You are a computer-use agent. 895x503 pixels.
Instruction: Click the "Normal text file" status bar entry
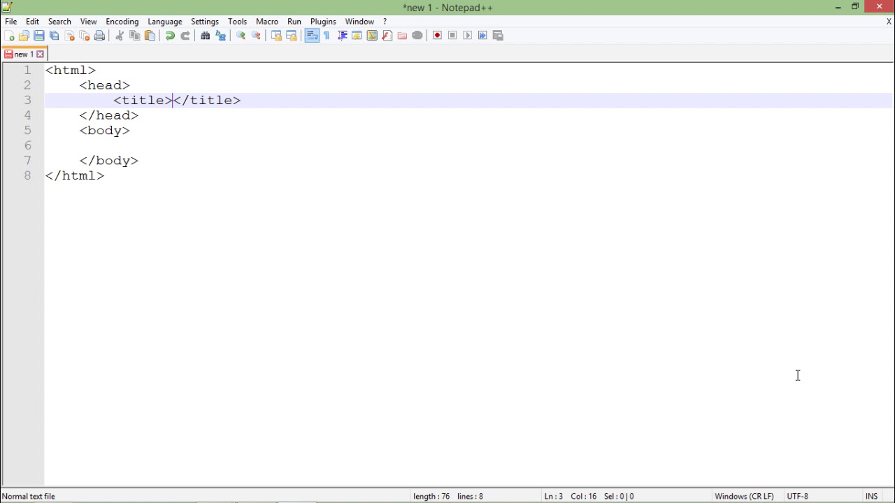(29, 496)
